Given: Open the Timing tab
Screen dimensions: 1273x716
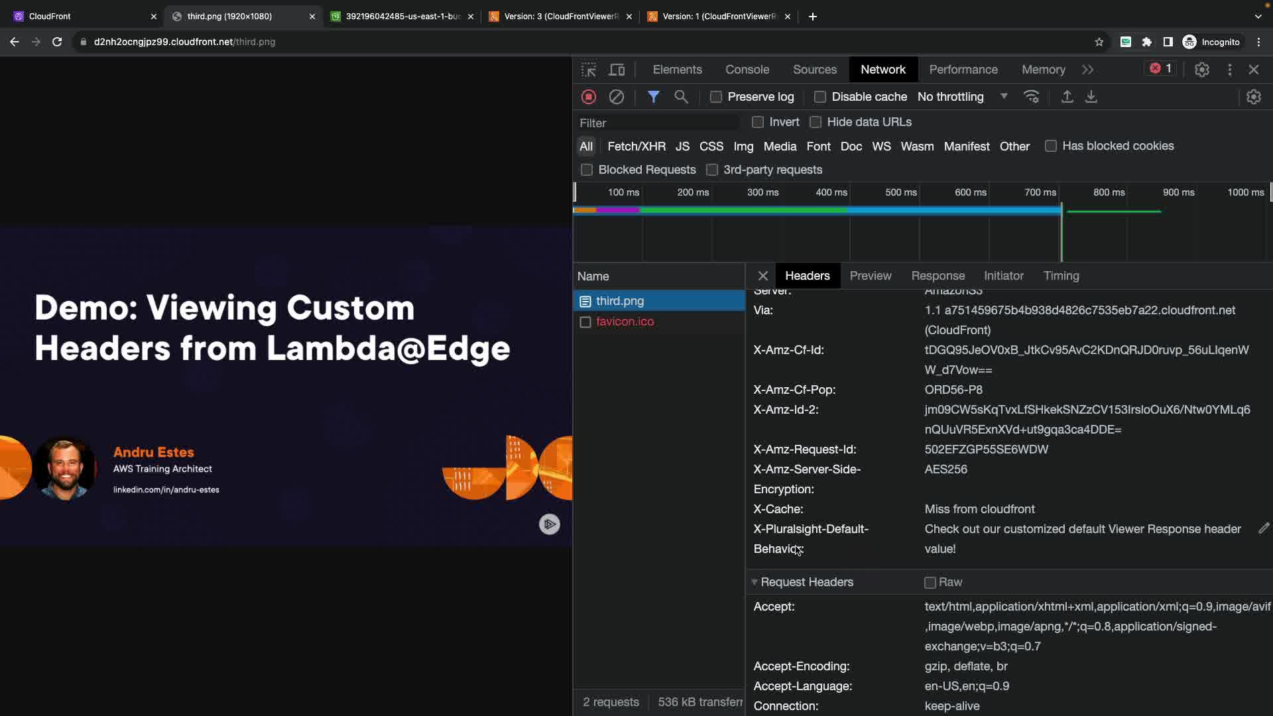Looking at the screenshot, I should pos(1060,276).
